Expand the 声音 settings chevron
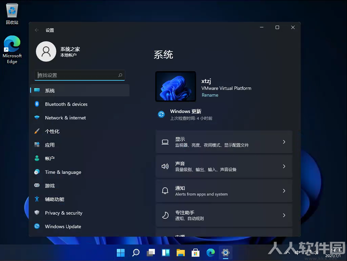347x261 pixels. tap(284, 166)
